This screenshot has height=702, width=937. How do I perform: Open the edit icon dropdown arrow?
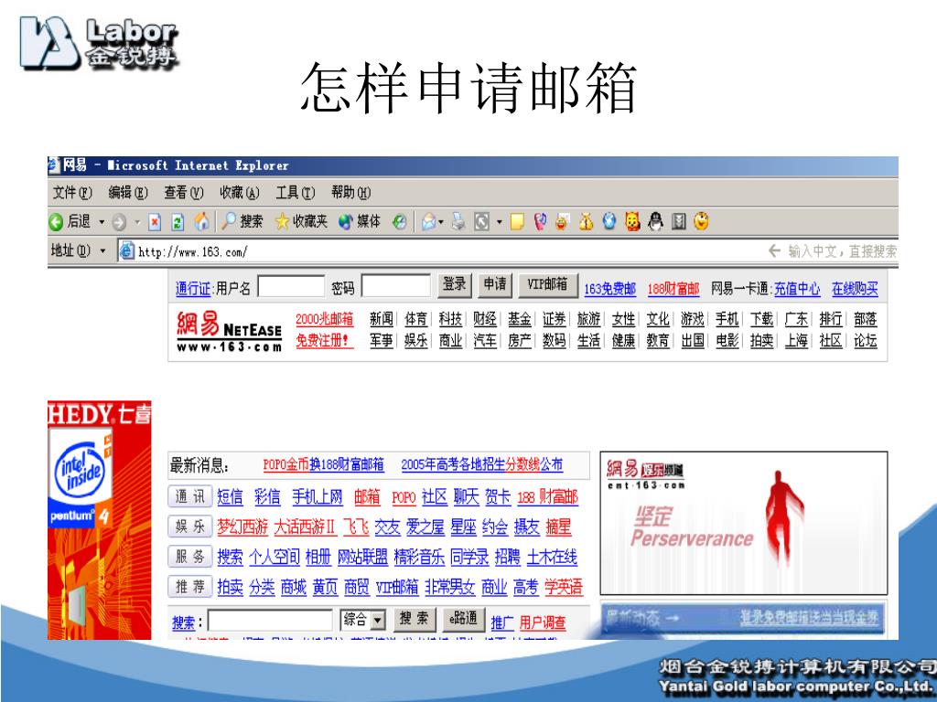point(499,223)
